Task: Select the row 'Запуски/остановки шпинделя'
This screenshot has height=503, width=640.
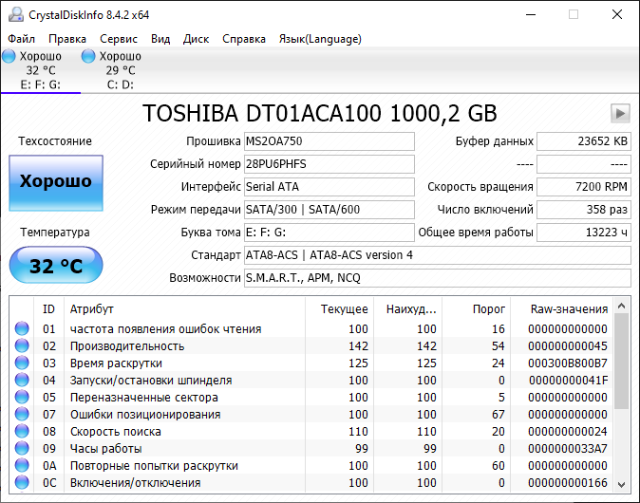Action: point(311,381)
